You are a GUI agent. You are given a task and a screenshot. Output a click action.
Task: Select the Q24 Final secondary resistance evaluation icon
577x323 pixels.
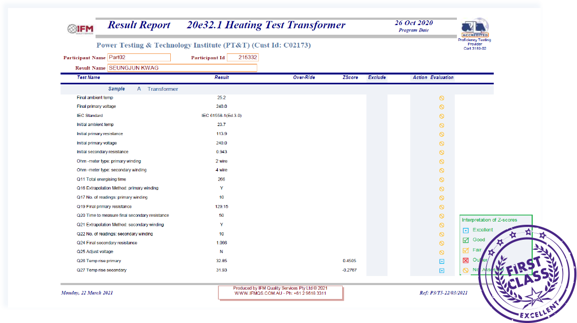pyautogui.click(x=441, y=243)
